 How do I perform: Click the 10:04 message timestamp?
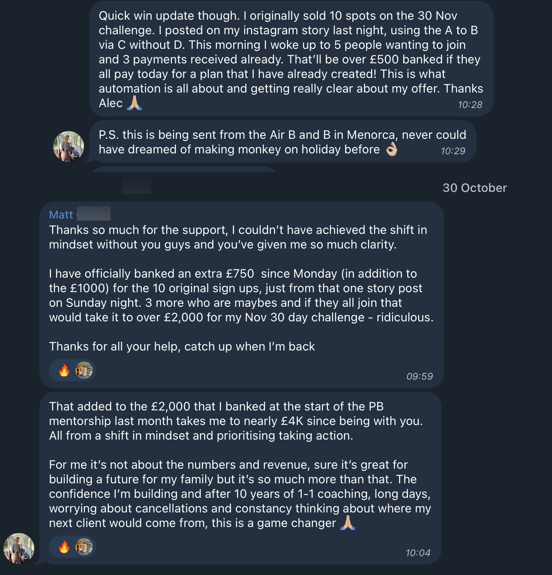tap(418, 553)
